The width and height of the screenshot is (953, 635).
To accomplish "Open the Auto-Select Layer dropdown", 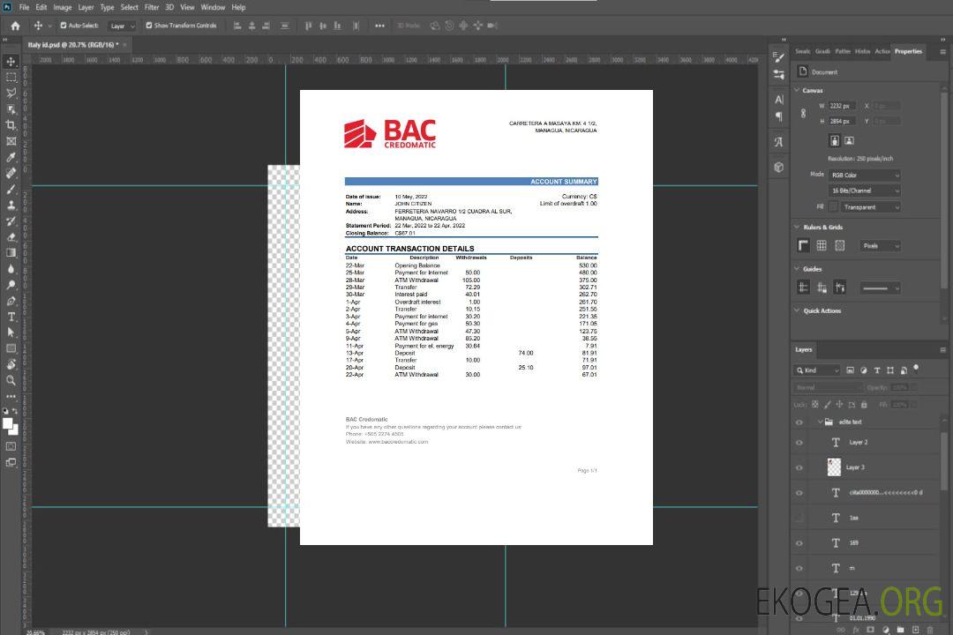I will [x=122, y=26].
